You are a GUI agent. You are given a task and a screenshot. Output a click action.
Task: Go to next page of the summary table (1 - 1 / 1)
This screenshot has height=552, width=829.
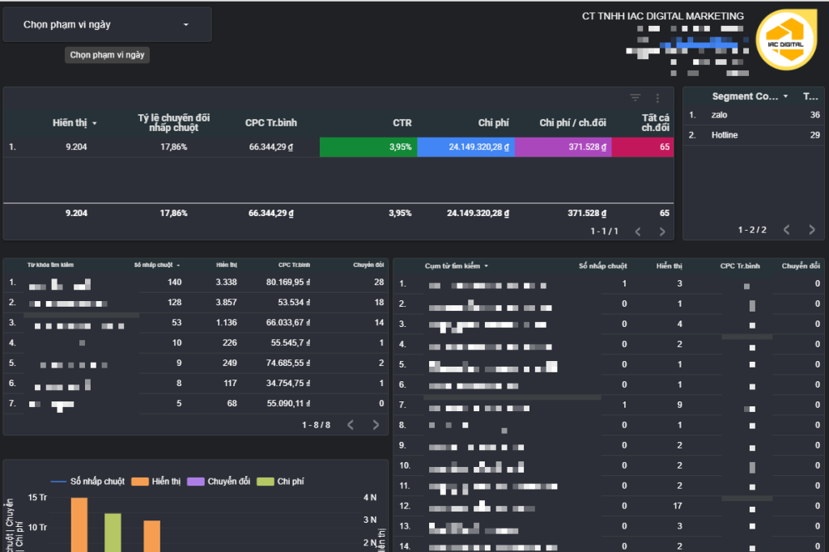[662, 231]
